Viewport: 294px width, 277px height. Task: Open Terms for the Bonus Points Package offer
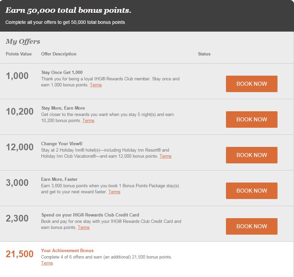coord(114,192)
